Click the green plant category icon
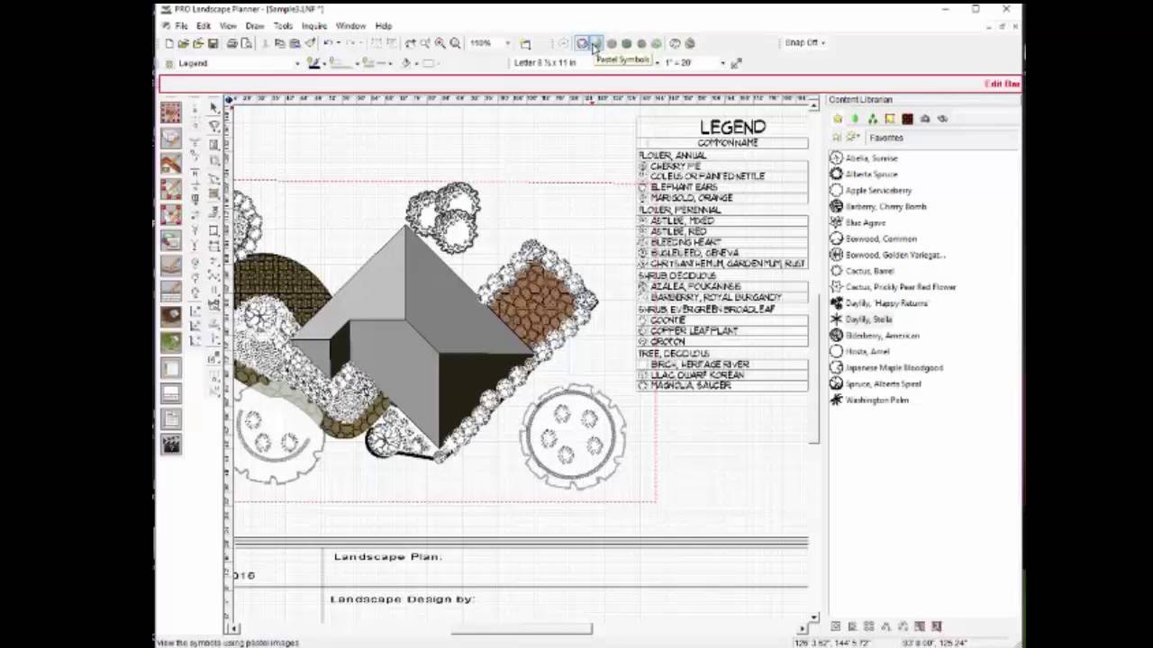The height and width of the screenshot is (648, 1153). click(170, 342)
